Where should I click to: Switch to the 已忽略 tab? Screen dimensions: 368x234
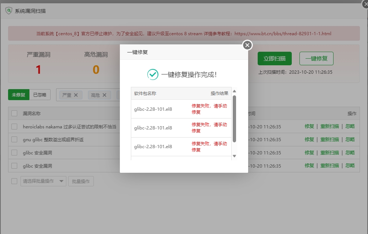tap(40, 95)
